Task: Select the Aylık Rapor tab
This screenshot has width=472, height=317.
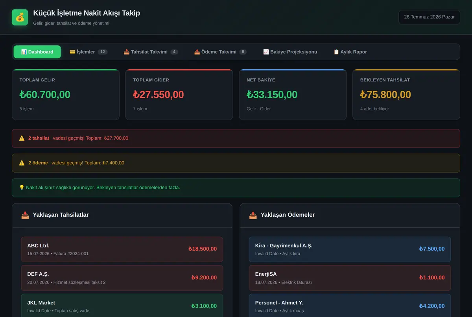Action: coord(350,52)
